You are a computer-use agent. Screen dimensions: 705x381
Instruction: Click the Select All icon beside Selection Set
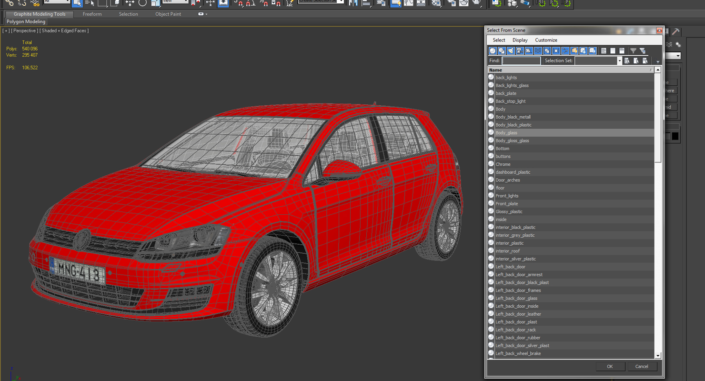point(627,60)
